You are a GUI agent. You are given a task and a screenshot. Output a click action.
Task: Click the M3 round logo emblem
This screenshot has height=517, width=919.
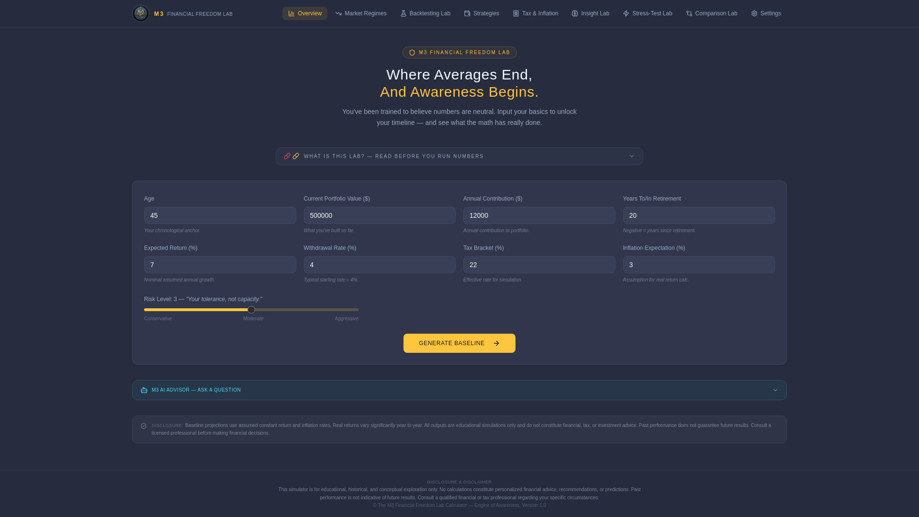coord(141,13)
